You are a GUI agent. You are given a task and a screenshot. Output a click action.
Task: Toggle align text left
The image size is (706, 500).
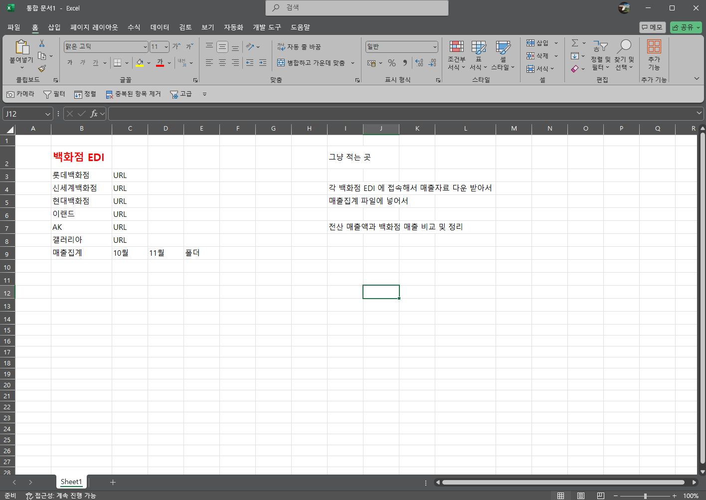[209, 62]
